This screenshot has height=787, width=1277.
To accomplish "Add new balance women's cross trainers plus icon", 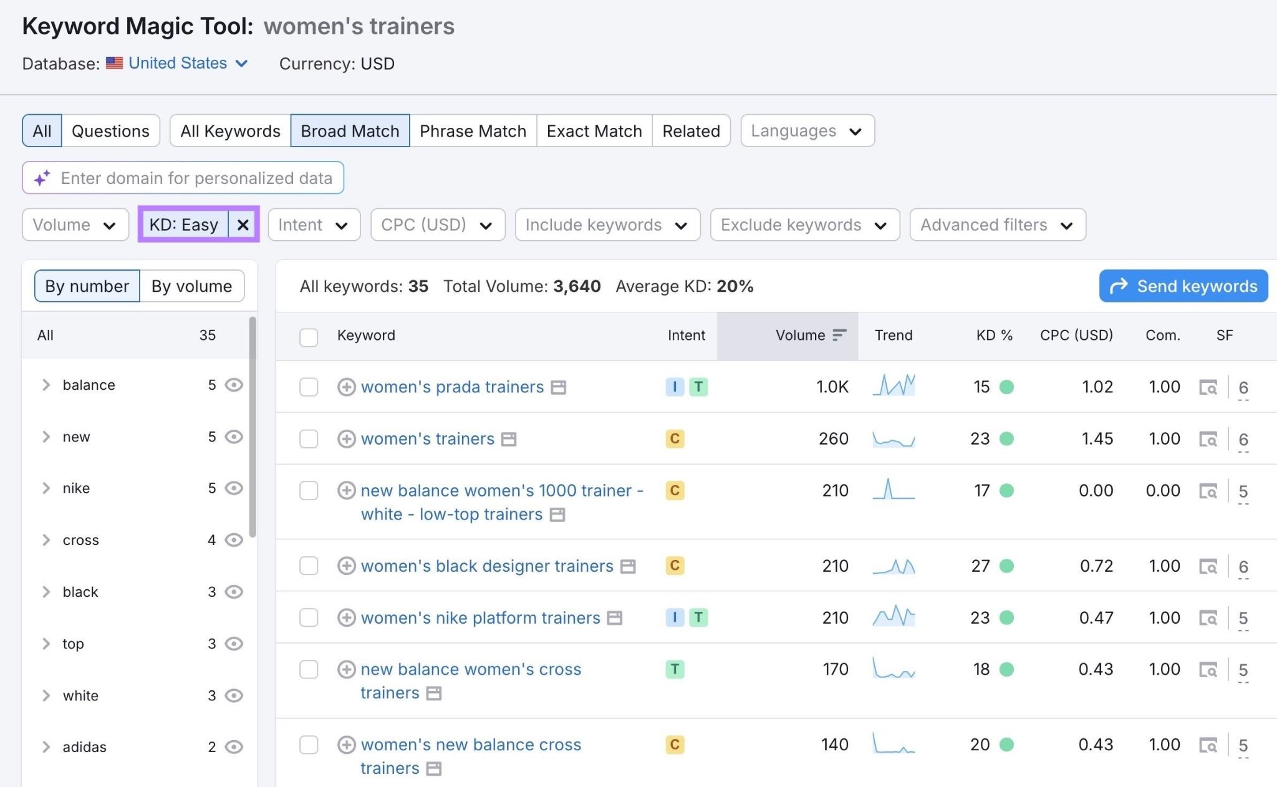I will coord(346,670).
